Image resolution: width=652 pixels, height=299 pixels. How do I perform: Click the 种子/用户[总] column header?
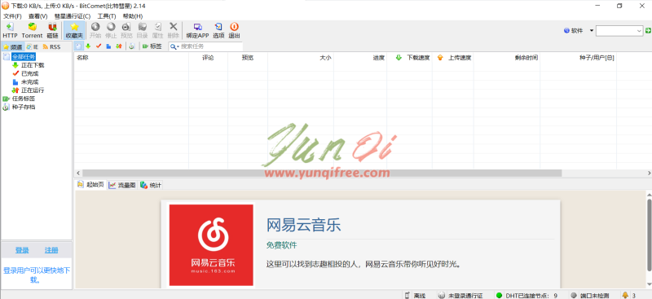click(578, 58)
